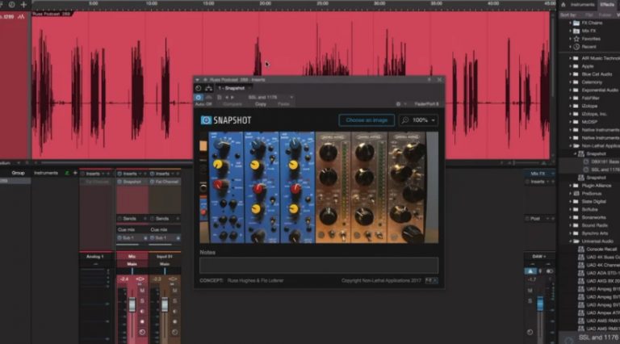The image size is (620, 344).
Task: Click the plugin settings gear icon
Action: (x=398, y=104)
